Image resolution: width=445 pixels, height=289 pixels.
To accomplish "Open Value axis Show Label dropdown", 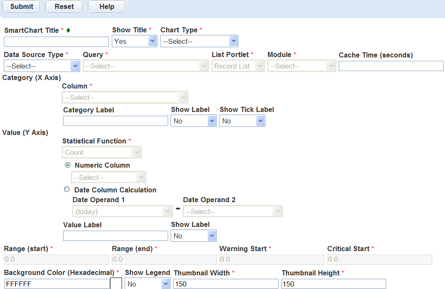I will coord(194,236).
